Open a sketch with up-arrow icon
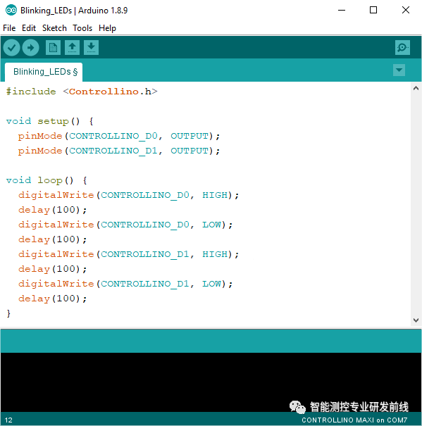This screenshot has width=422, height=426. (x=72, y=48)
